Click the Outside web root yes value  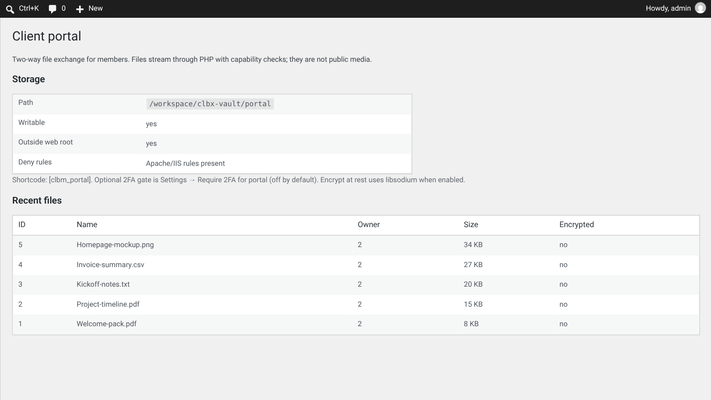(x=151, y=144)
